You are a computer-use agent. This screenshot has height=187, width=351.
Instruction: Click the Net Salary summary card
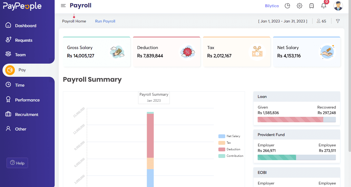tap(307, 52)
